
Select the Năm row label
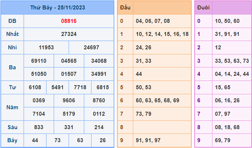[12, 107]
